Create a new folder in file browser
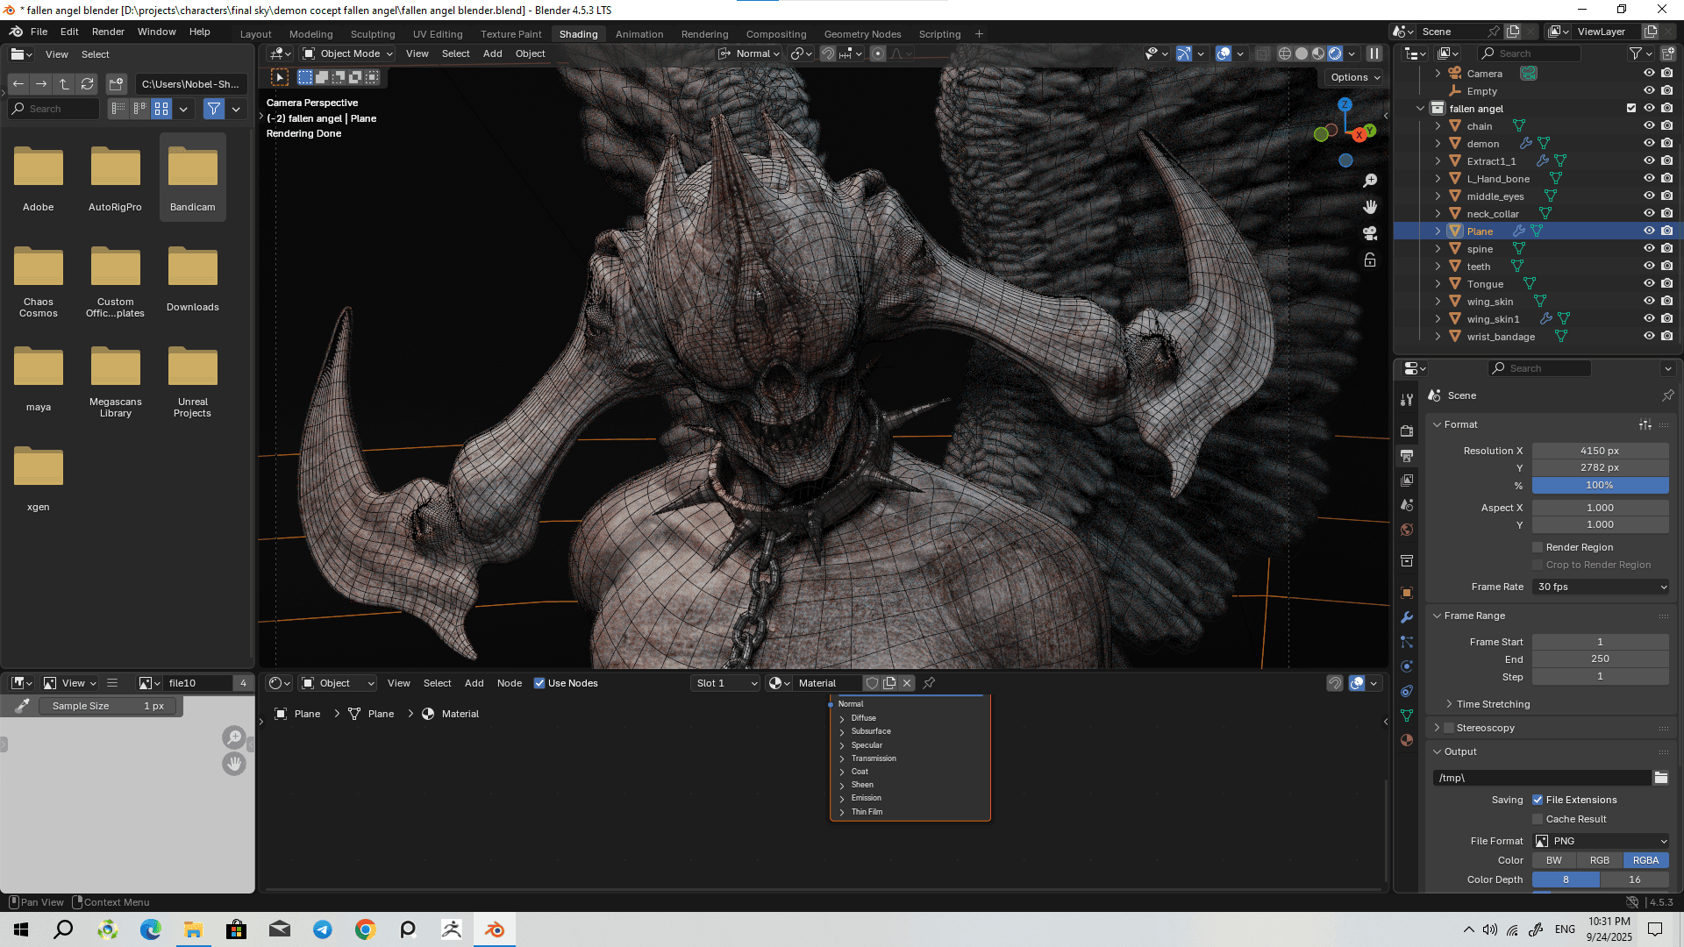Screen dimensions: 1684x947 pyautogui.click(x=116, y=84)
